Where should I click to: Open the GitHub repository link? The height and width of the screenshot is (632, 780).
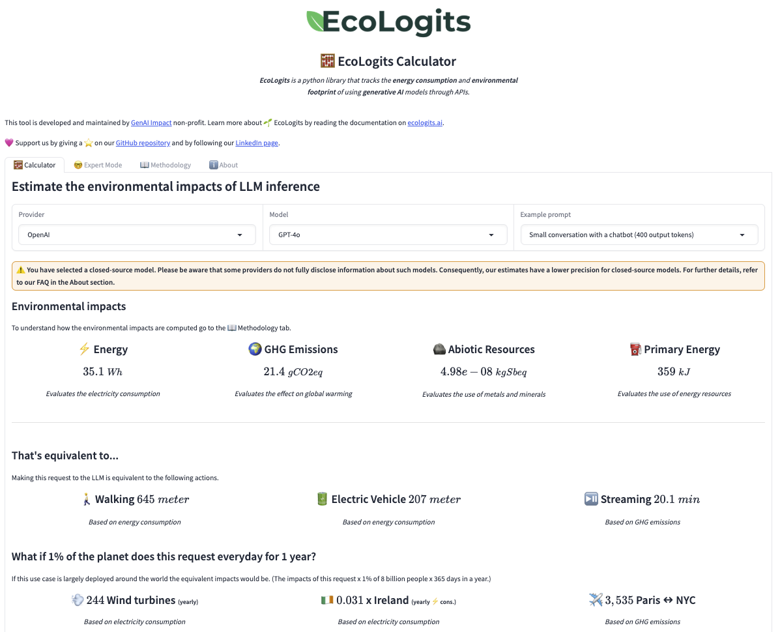143,143
